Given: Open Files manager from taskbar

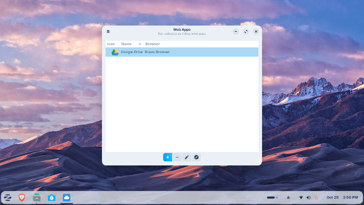Looking at the screenshot, I should pos(37,198).
